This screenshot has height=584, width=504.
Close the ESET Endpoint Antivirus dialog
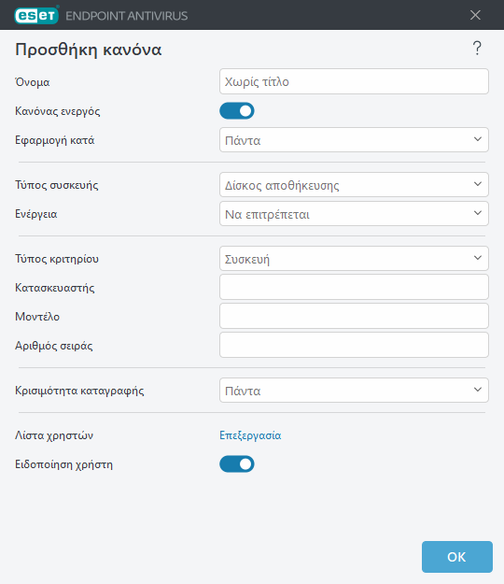pyautogui.click(x=475, y=15)
